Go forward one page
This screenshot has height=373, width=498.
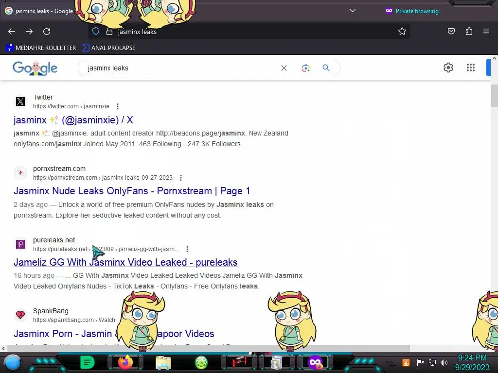point(29,32)
